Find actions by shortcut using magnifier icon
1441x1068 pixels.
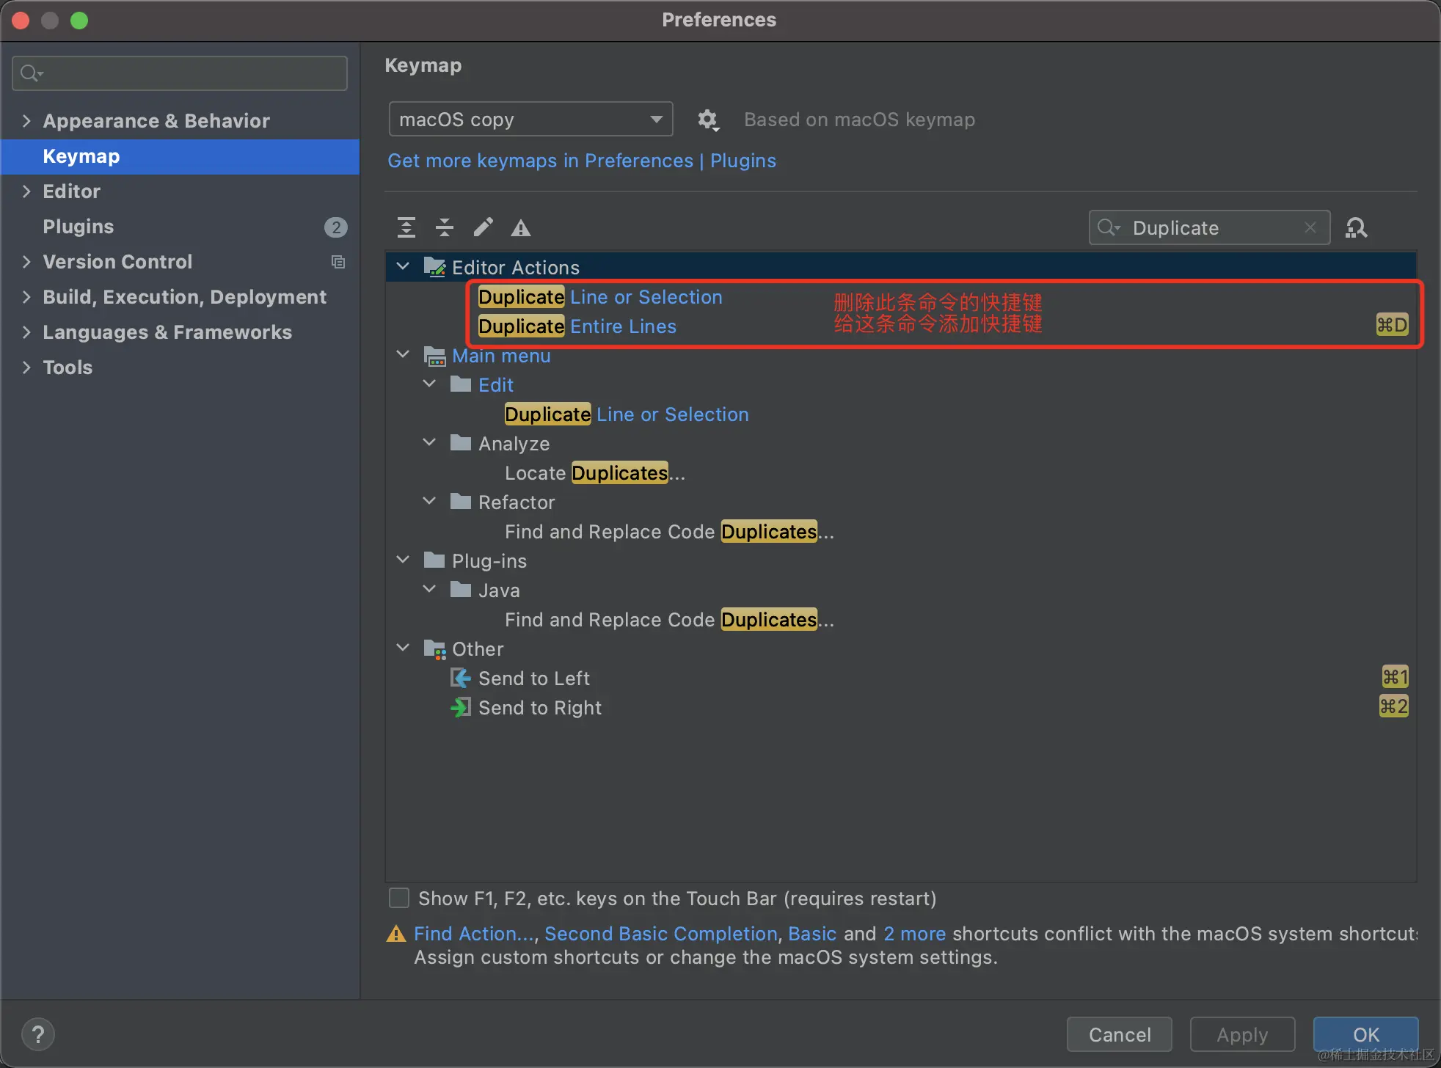(x=1357, y=227)
